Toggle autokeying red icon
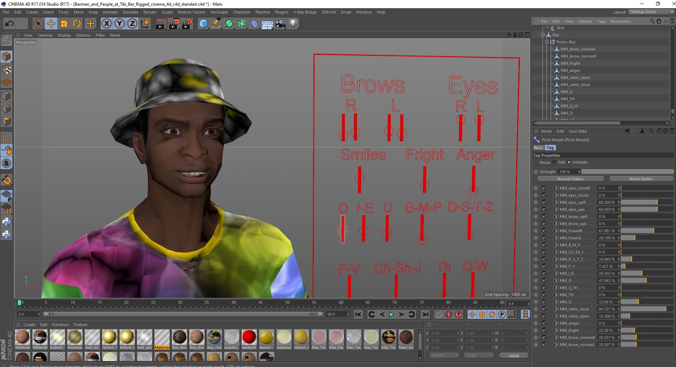Viewport: 676px width, 367px height. click(449, 314)
